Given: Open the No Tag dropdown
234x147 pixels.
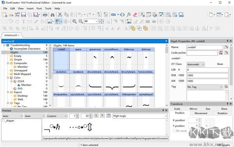Looking at the screenshot, I should (x=205, y=87).
